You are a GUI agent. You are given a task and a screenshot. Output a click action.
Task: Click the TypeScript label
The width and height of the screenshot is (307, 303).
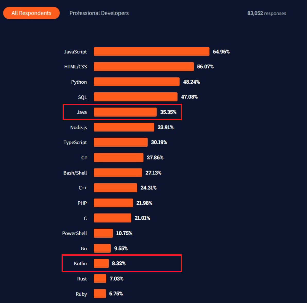[75, 142]
